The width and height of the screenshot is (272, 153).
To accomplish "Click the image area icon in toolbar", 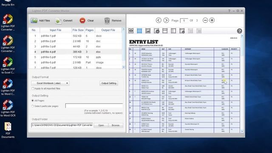I will pyautogui.click(x=148, y=31).
